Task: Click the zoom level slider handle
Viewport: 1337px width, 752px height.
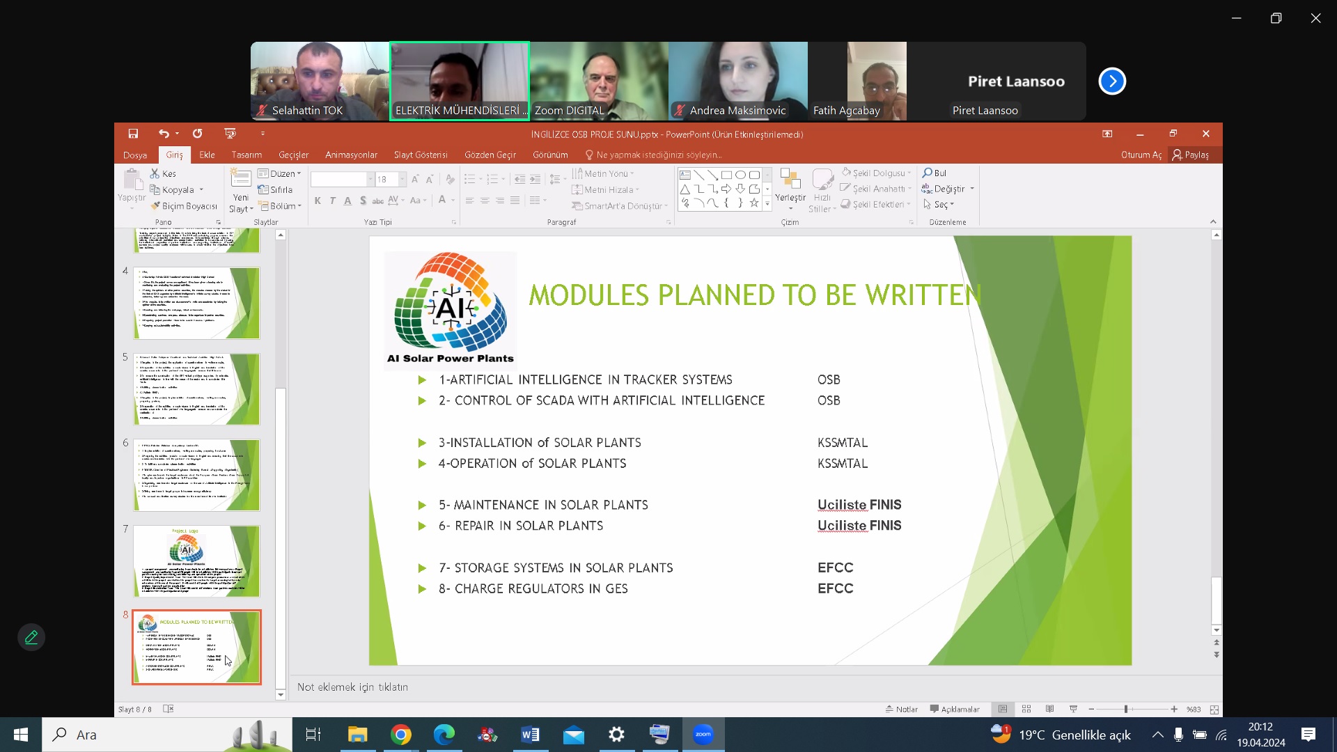Action: 1126,709
